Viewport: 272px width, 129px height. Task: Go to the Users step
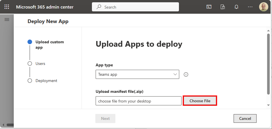(36, 64)
